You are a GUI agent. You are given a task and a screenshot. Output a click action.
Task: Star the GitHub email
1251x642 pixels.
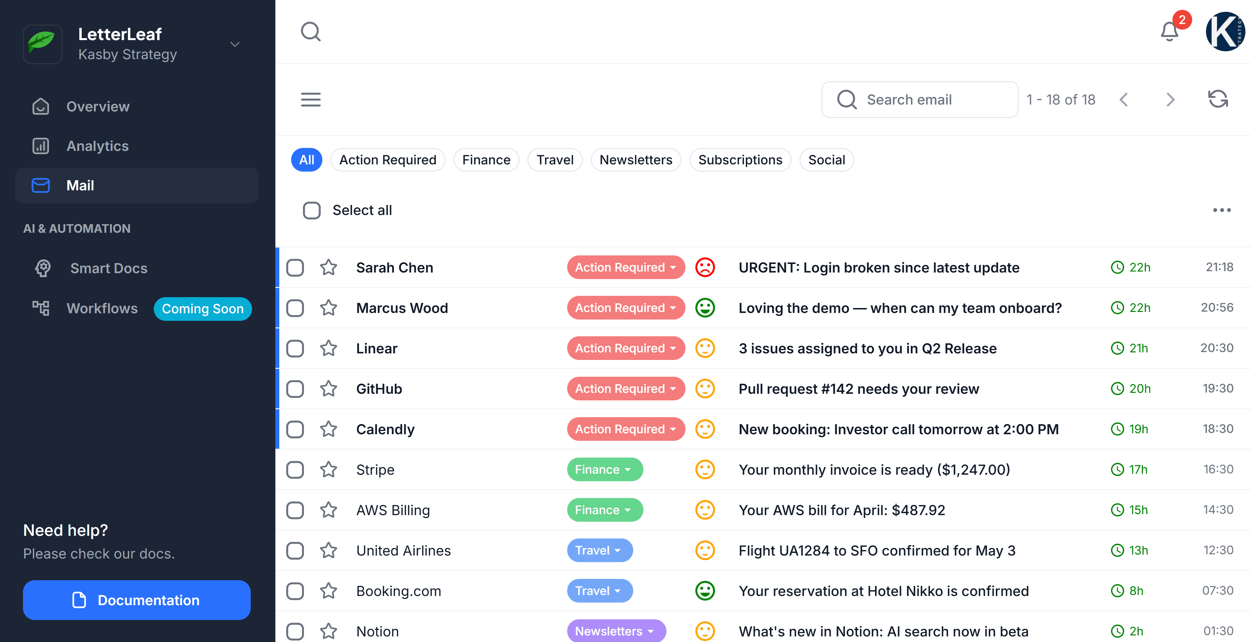pyautogui.click(x=329, y=388)
